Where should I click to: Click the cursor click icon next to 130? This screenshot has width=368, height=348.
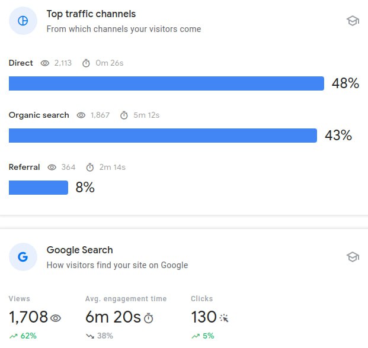point(223,318)
